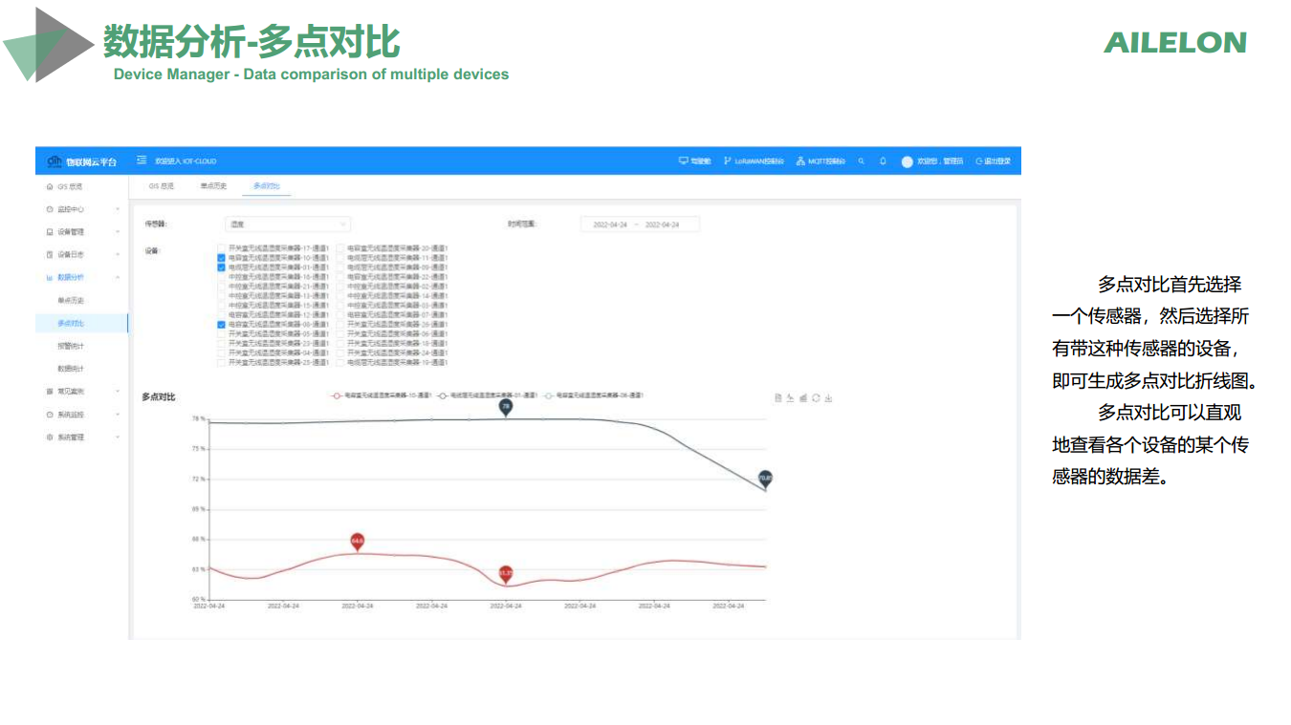Open GIS 总览 in sidebar
Image resolution: width=1291 pixels, height=725 pixels.
82,187
